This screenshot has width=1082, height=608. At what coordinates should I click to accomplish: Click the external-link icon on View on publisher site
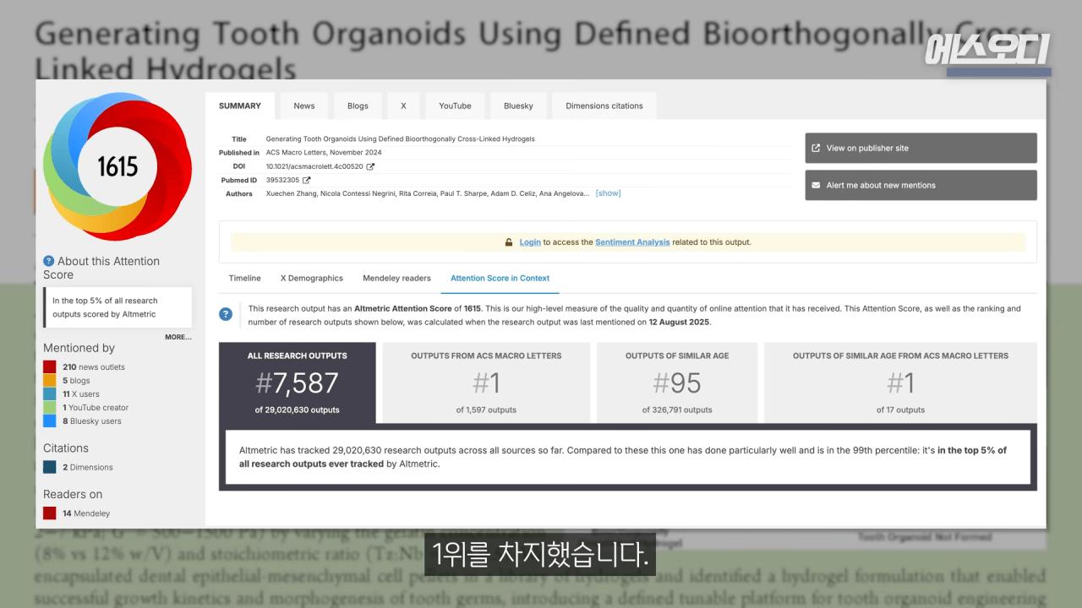tap(816, 148)
